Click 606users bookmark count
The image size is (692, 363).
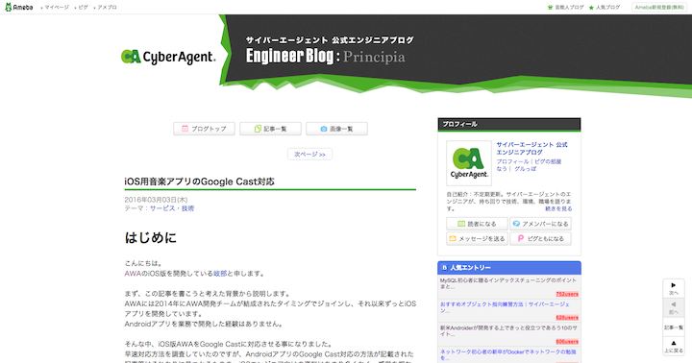coord(567,342)
